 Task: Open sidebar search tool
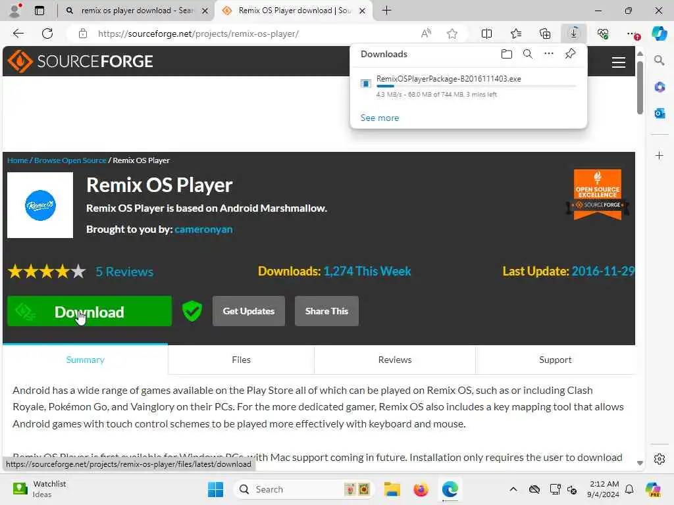click(660, 60)
